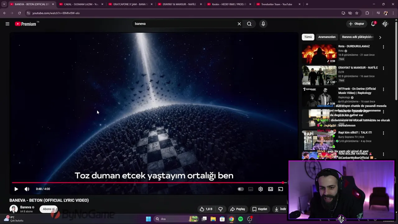Save the video with Kaydet
This screenshot has height=224, width=398.
click(260, 209)
